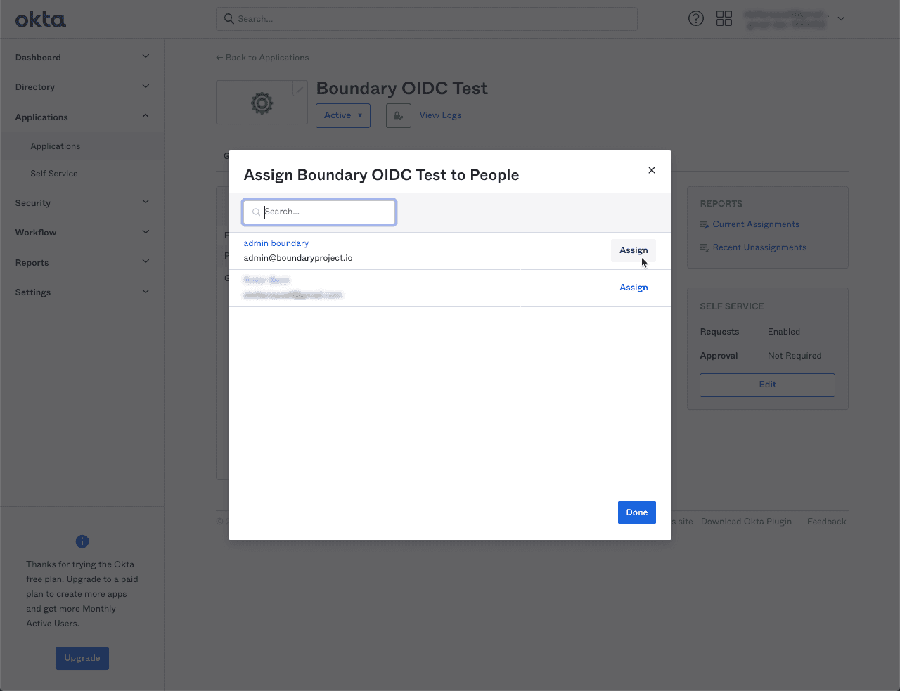
Task: Expand the Security sidebar section
Action: click(146, 202)
